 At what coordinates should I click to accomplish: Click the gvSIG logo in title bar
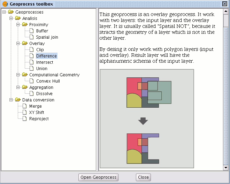tap(5, 4)
